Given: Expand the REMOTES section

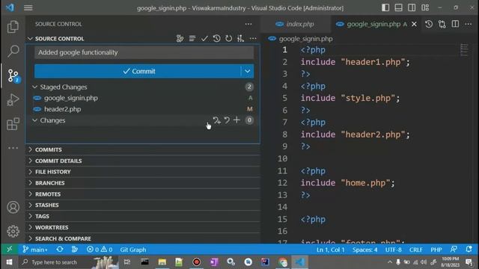Looking at the screenshot, I should click(x=143, y=194).
